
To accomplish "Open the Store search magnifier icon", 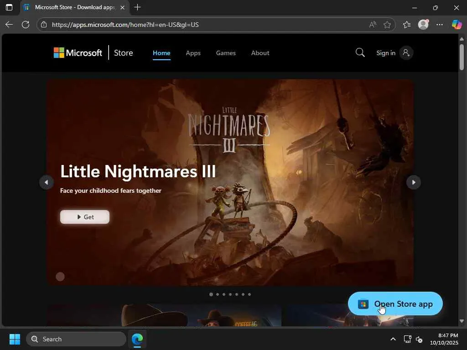I will point(360,53).
